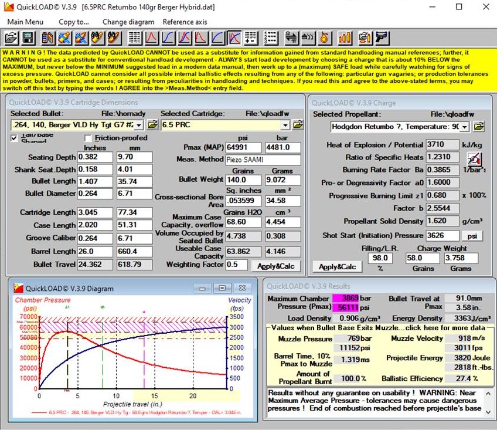Click the psi unit button beside Shot Start Pressure

click(472, 236)
